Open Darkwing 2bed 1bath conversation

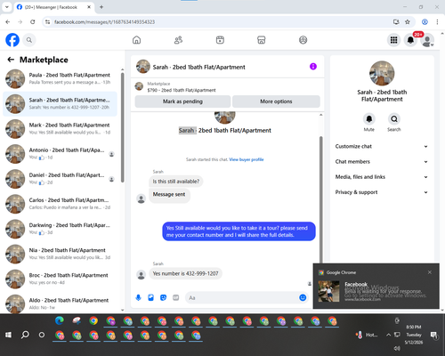(60, 229)
